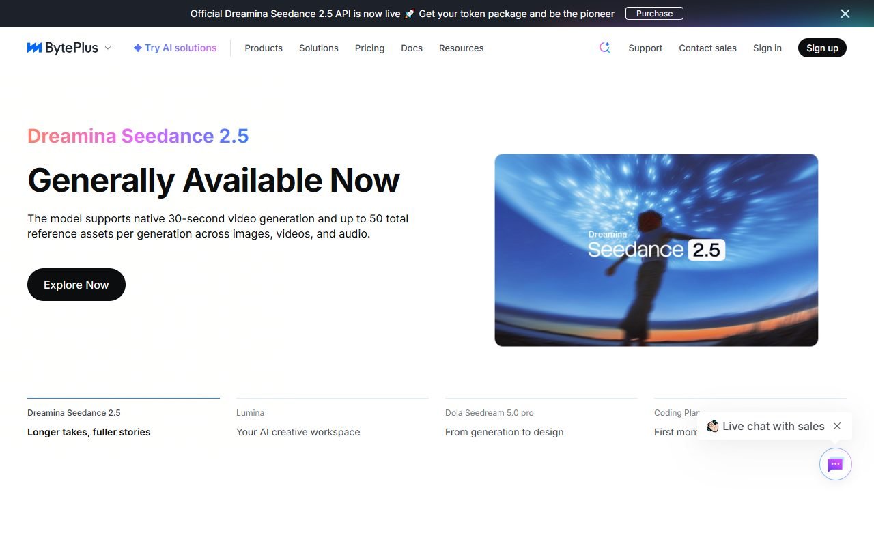The image size is (874, 546).
Task: Open the purple chat bubble widget
Action: 835,465
